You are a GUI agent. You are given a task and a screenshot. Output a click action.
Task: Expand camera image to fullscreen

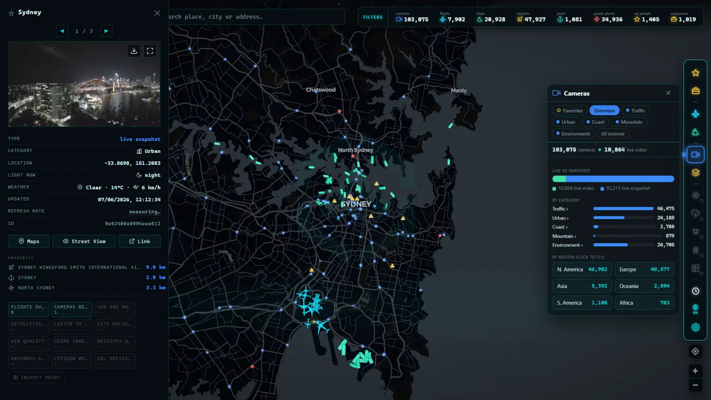pos(150,51)
